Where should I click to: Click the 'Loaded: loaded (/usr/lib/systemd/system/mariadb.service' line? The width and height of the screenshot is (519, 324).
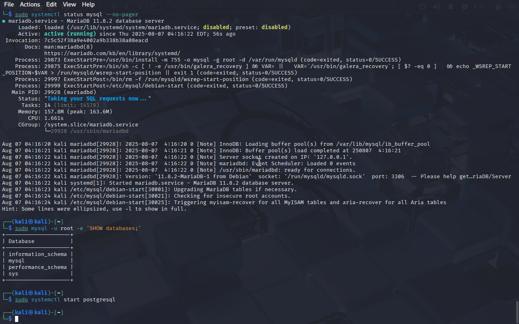click(x=154, y=28)
